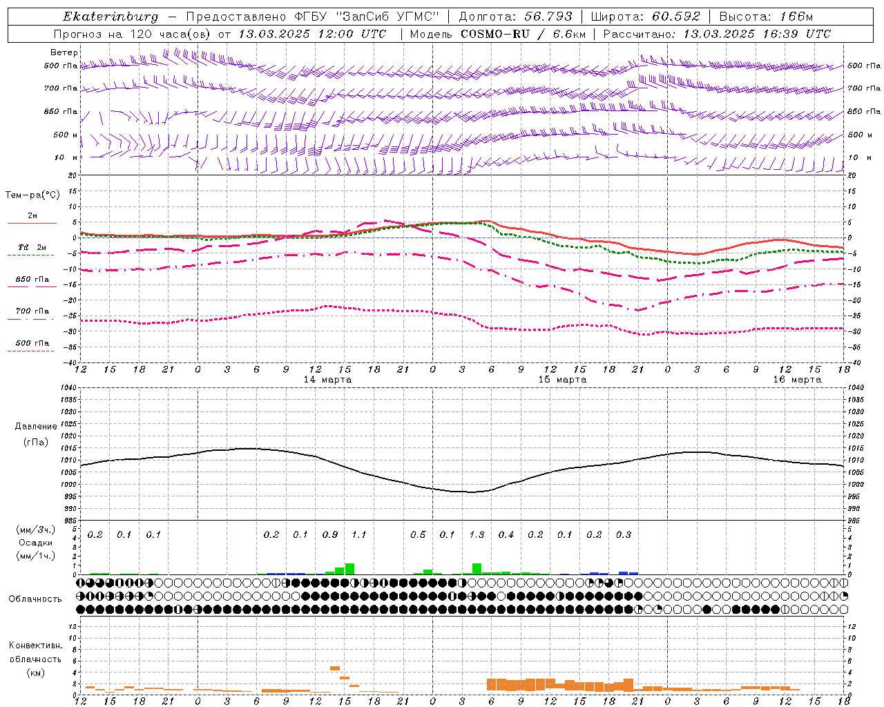Click the '500 гПа' temperature legend entry
This screenshot has width=884, height=707.
(32, 343)
